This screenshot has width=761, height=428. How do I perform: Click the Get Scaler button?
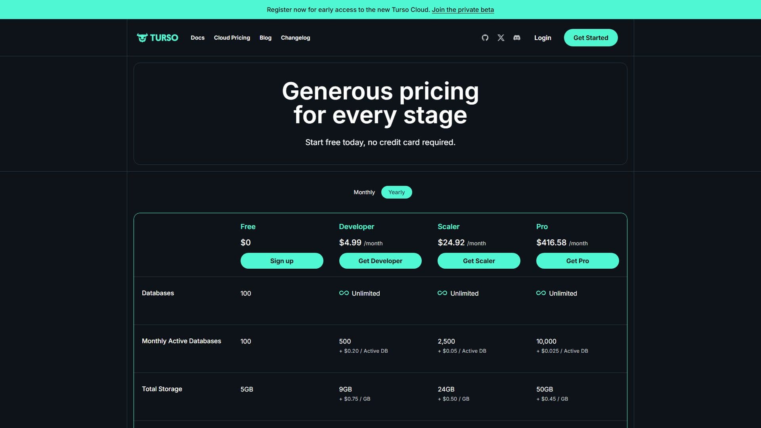[479, 261]
